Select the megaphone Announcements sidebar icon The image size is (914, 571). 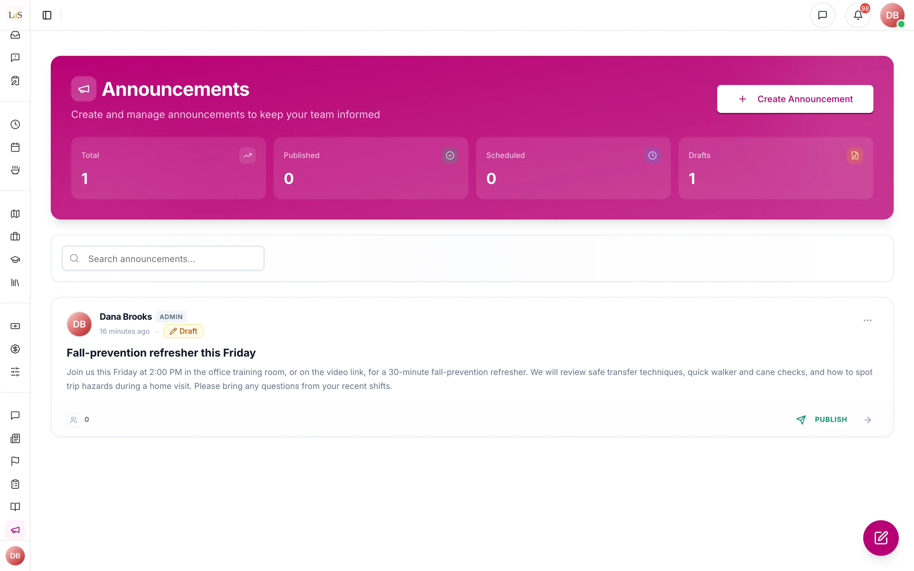(15, 530)
